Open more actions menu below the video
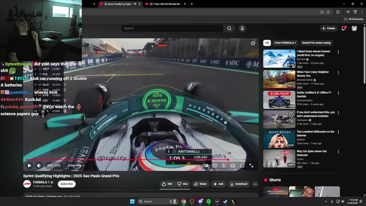The width and height of the screenshot is (366, 206). 255,184
